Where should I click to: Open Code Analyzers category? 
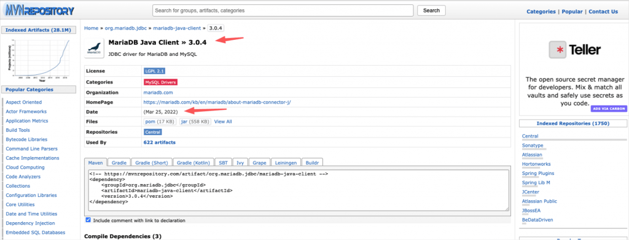click(x=23, y=177)
